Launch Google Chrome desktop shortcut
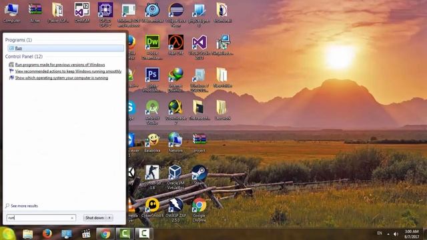Viewport: 427px width, 240px height. [199, 209]
